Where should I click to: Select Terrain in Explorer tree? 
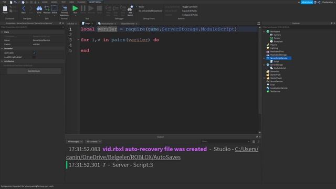[277, 38]
